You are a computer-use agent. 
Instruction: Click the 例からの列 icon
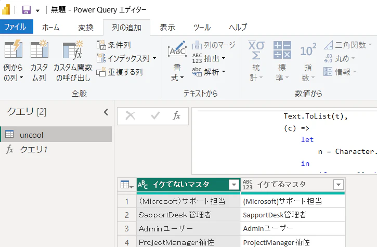(x=13, y=49)
